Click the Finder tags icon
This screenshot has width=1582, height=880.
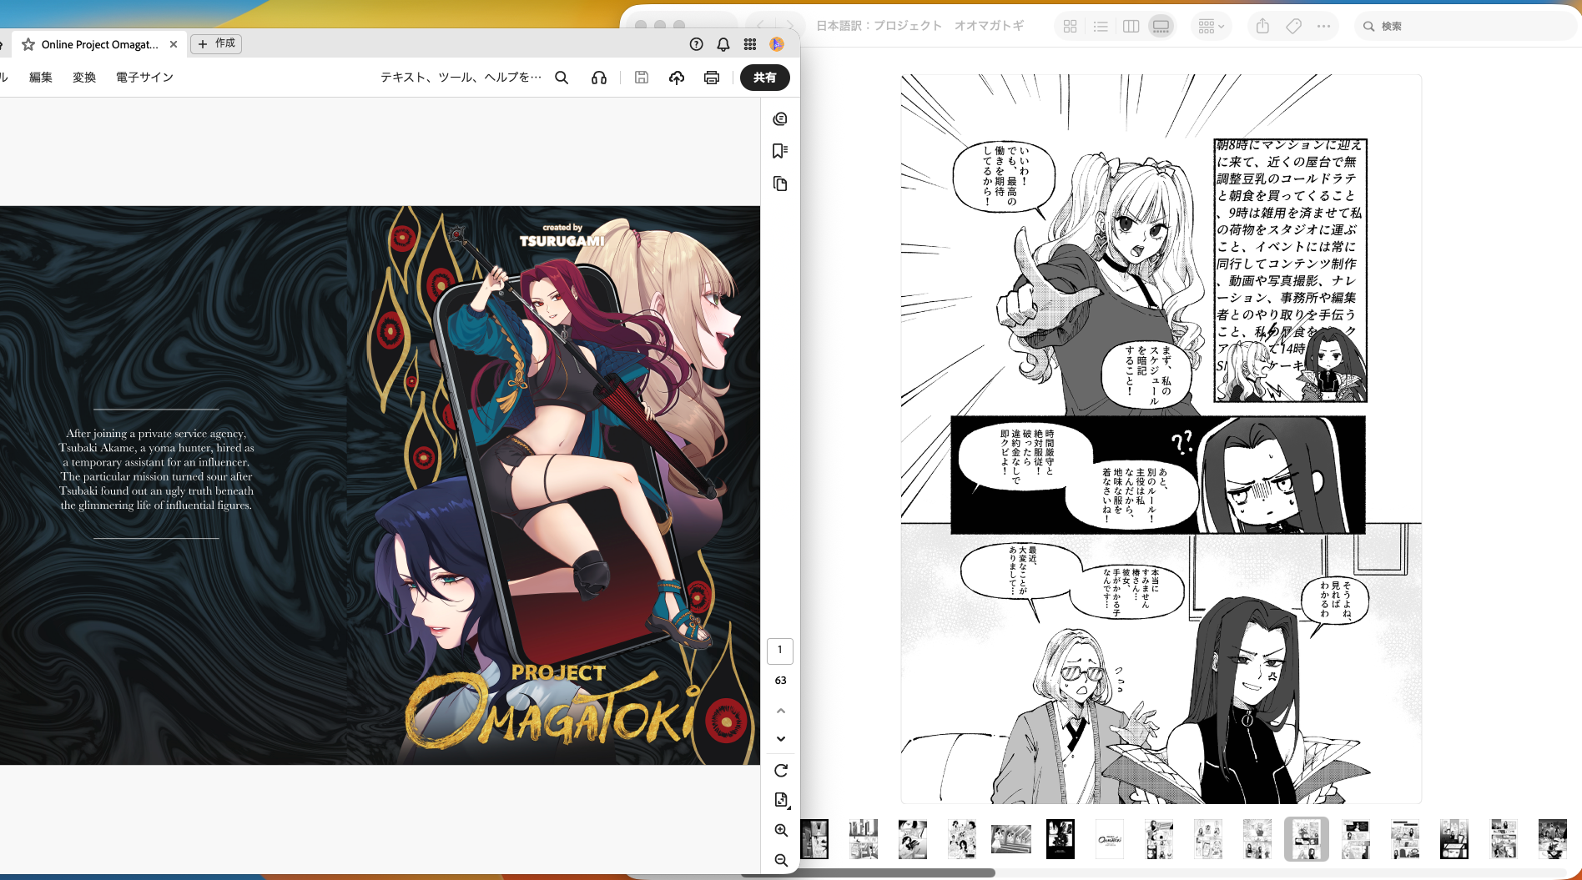click(1293, 27)
